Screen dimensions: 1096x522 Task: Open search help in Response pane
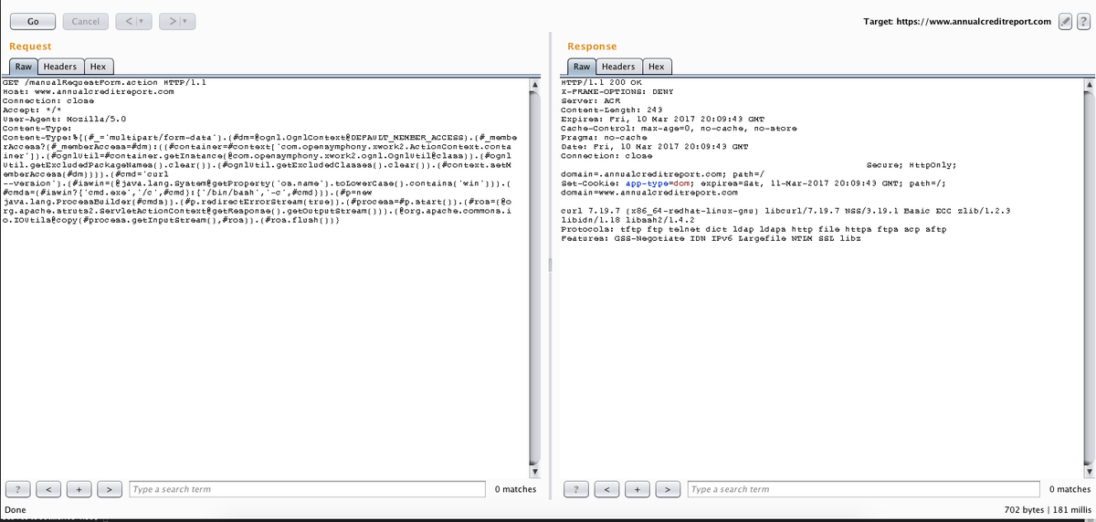coord(576,489)
